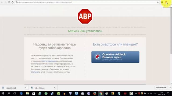Screen dimensions: 172x96
Task: Click the browser back arrow
Action: tap(2, 2)
